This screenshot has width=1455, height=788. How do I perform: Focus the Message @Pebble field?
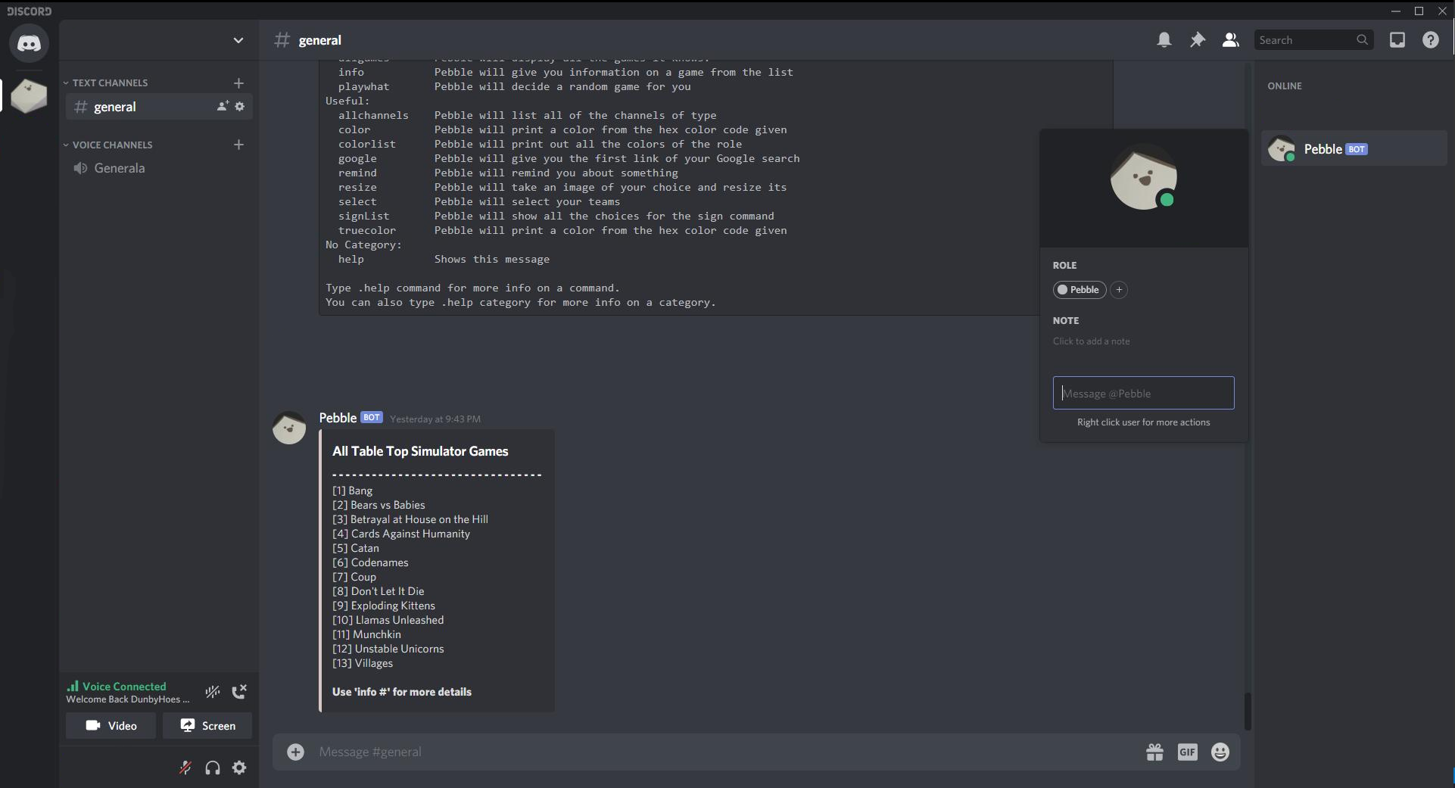tap(1143, 393)
